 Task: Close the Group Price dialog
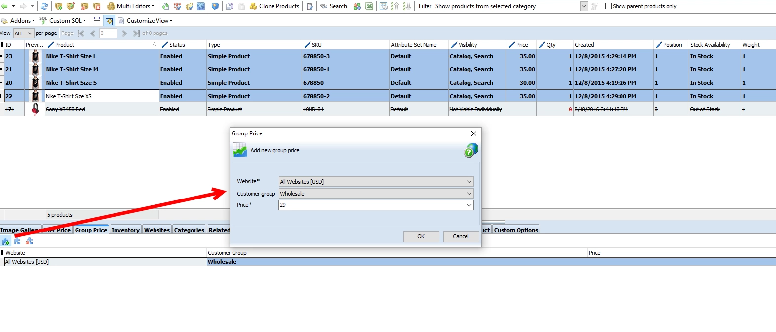pyautogui.click(x=474, y=133)
